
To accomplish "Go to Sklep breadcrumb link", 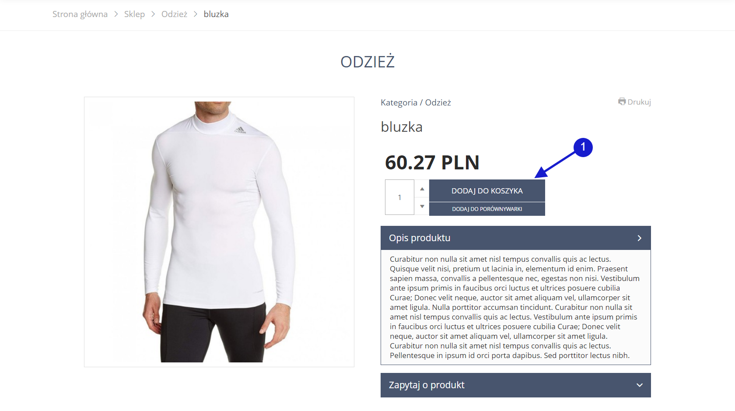I will tap(134, 14).
